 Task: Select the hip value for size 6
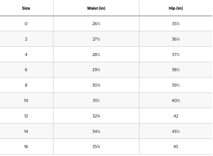click(x=176, y=70)
